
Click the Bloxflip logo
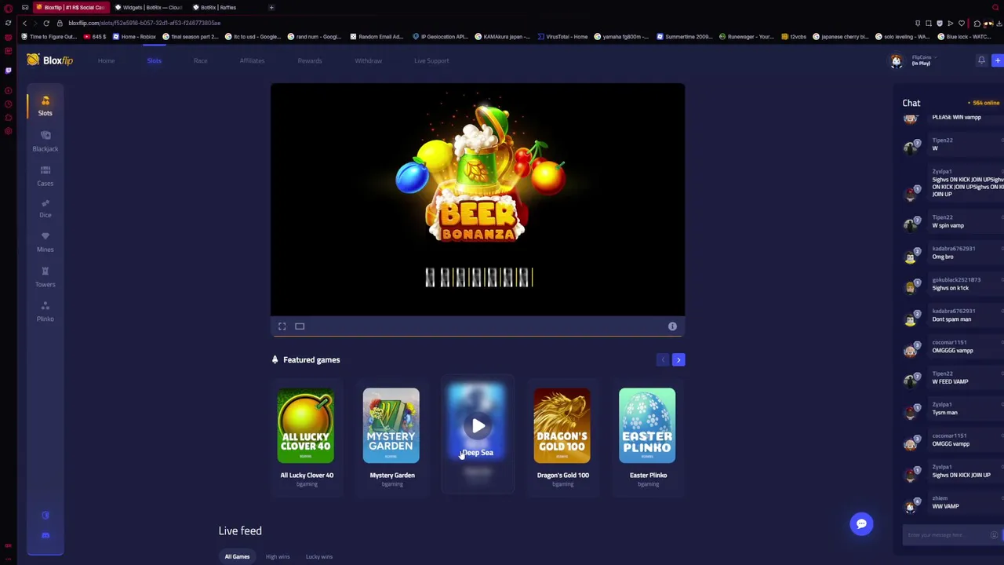click(49, 60)
